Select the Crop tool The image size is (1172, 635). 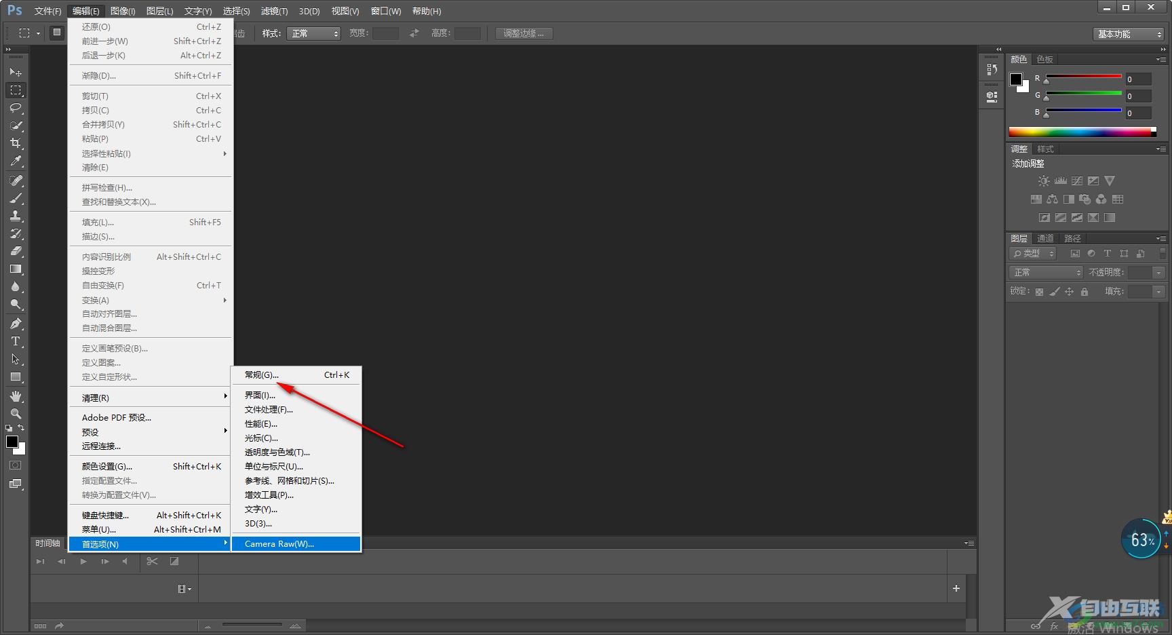click(16, 142)
